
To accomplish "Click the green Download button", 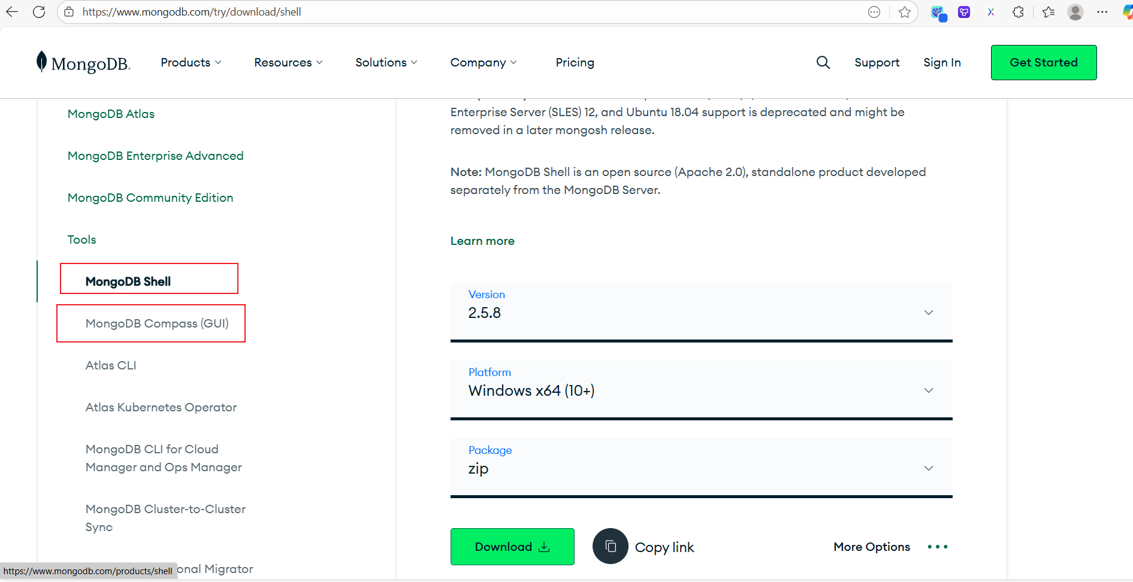I will point(512,546).
